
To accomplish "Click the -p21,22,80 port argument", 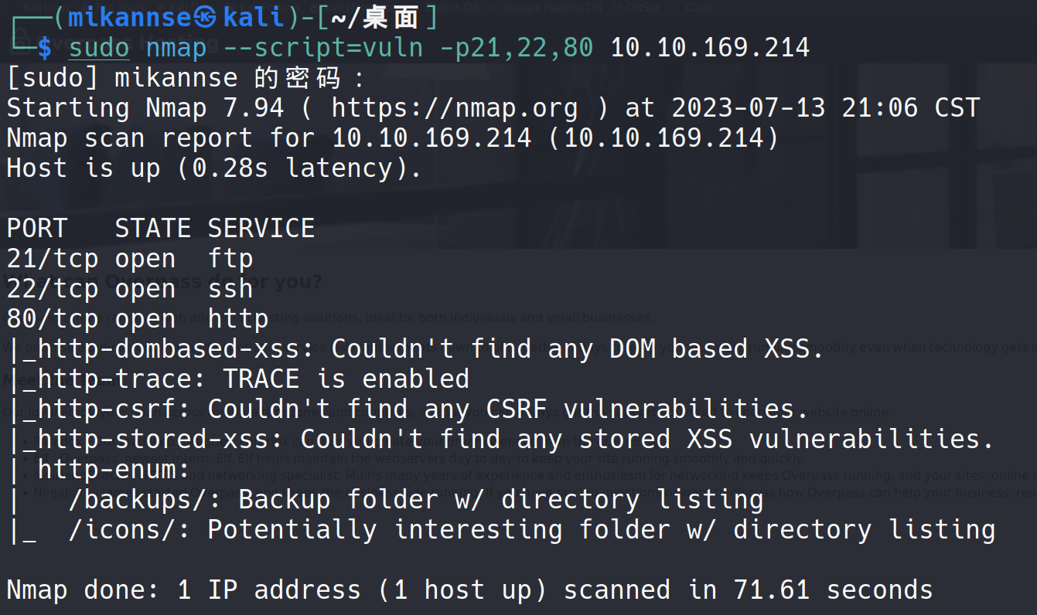I will tap(516, 48).
